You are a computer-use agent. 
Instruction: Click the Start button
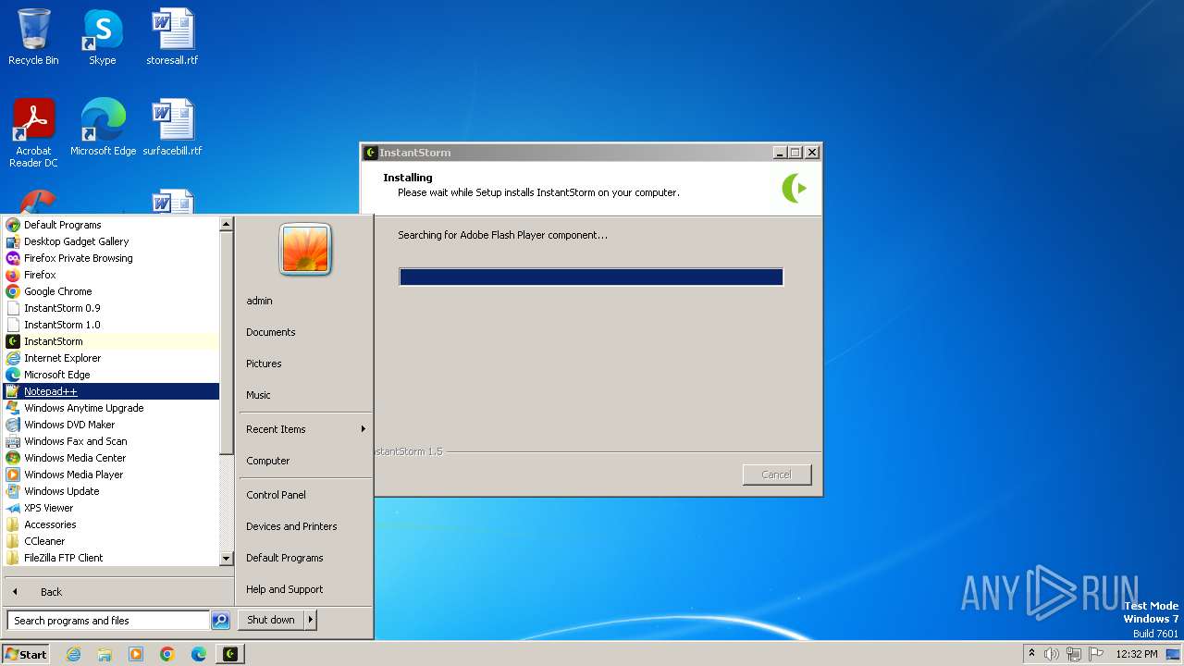pos(26,654)
